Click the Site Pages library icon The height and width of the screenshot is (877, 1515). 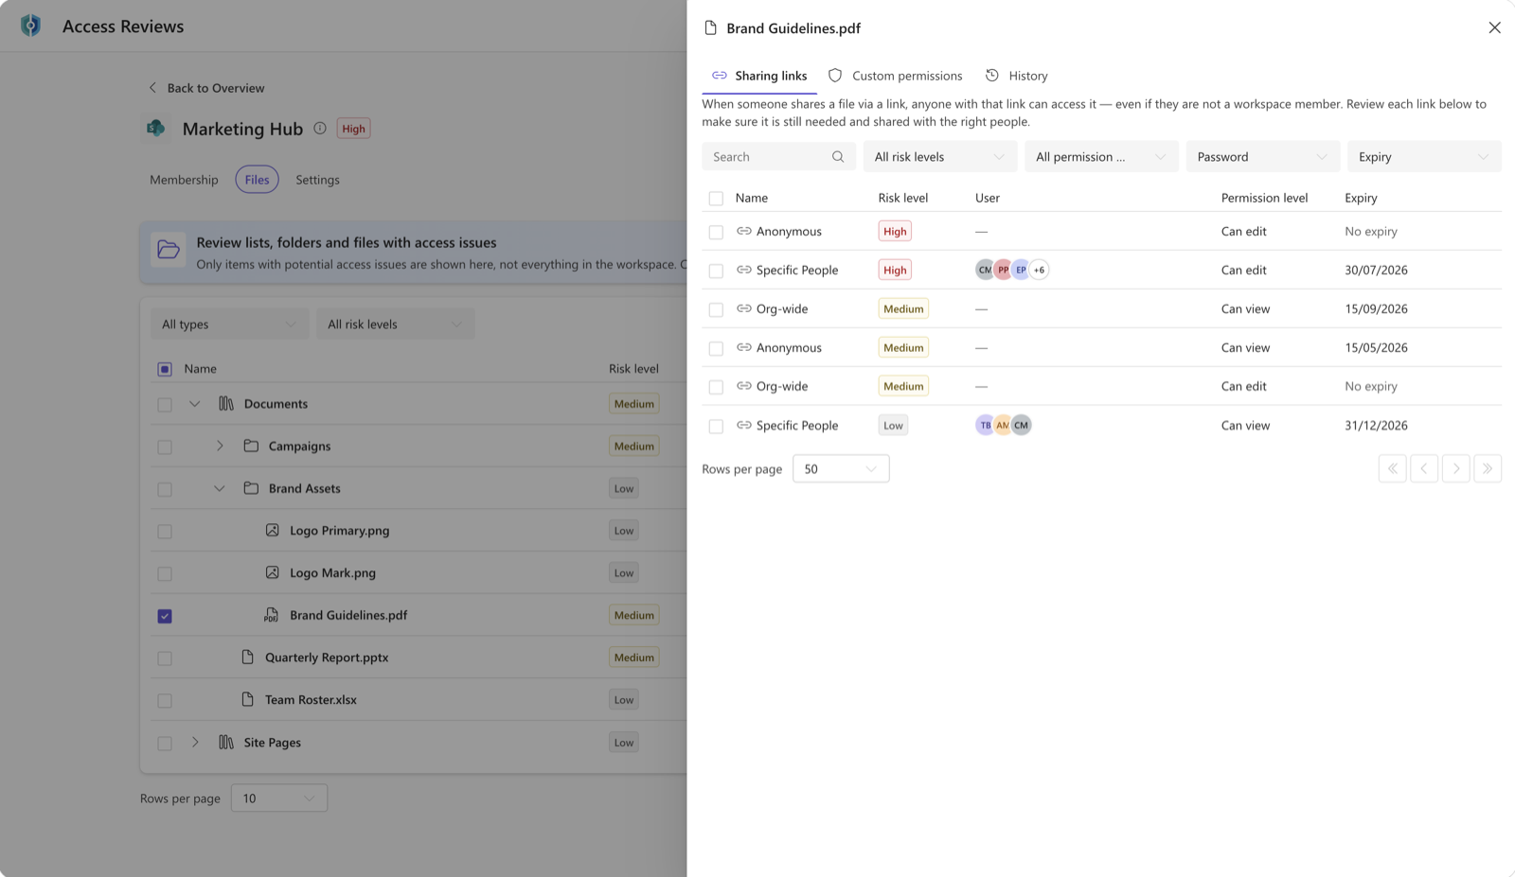[x=226, y=742]
